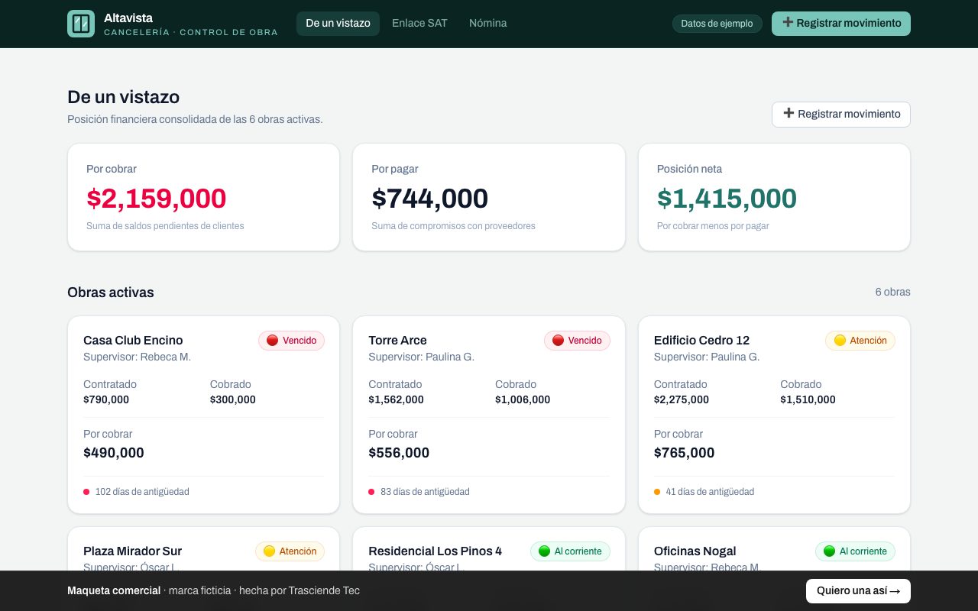Image resolution: width=978 pixels, height=611 pixels.
Task: Click the $490,000 Por cobrar amount
Action: click(x=114, y=453)
